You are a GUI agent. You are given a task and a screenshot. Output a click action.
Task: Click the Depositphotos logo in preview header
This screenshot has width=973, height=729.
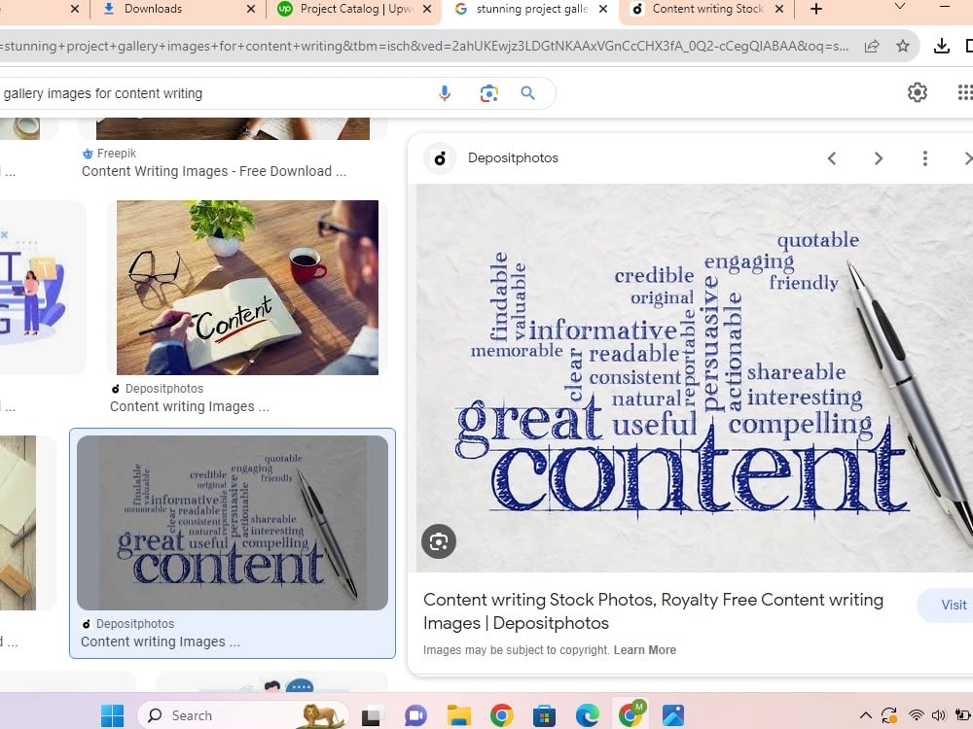pyautogui.click(x=440, y=158)
